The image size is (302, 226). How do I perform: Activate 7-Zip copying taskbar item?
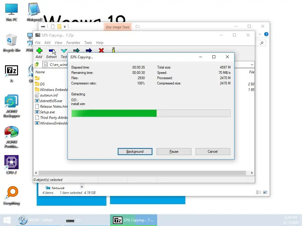(134, 220)
